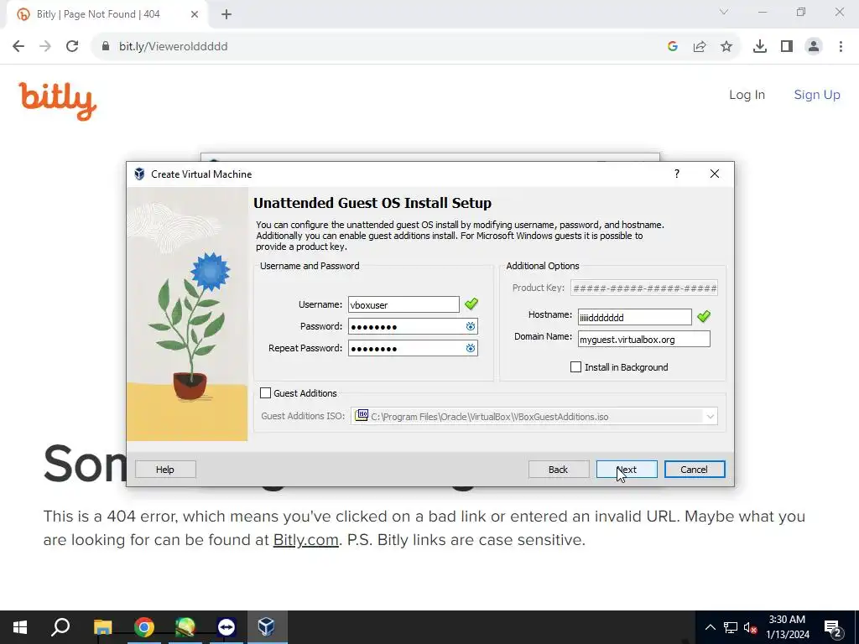The image size is (859, 644).
Task: Reload the Bitly page
Action: (x=72, y=47)
